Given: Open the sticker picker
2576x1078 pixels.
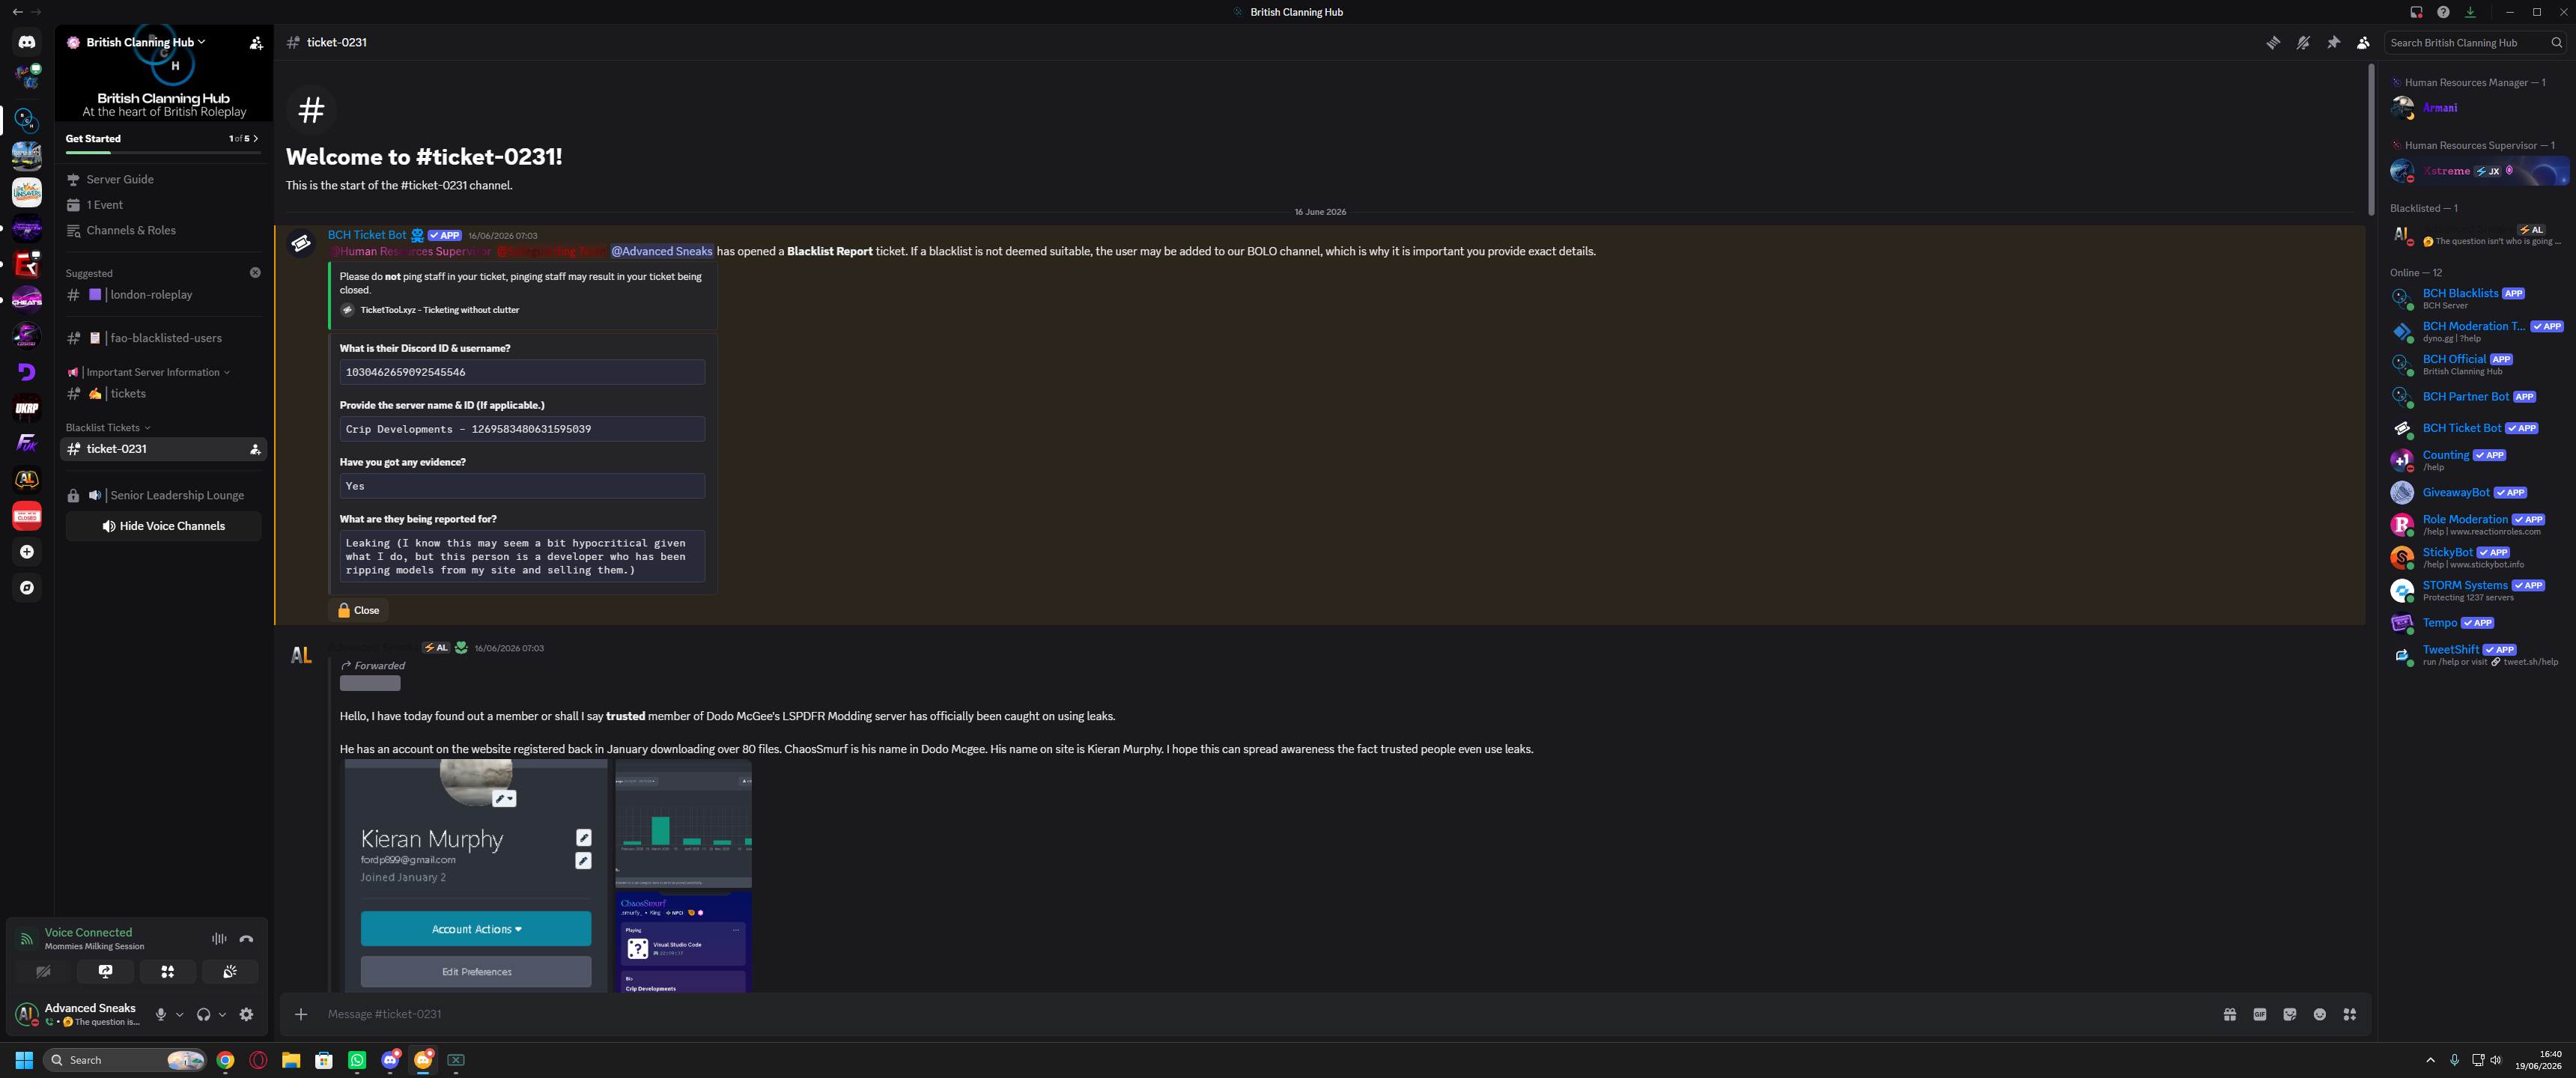Looking at the screenshot, I should [2290, 1015].
